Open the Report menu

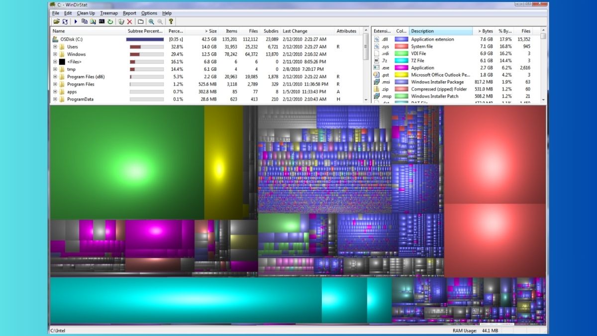129,13
